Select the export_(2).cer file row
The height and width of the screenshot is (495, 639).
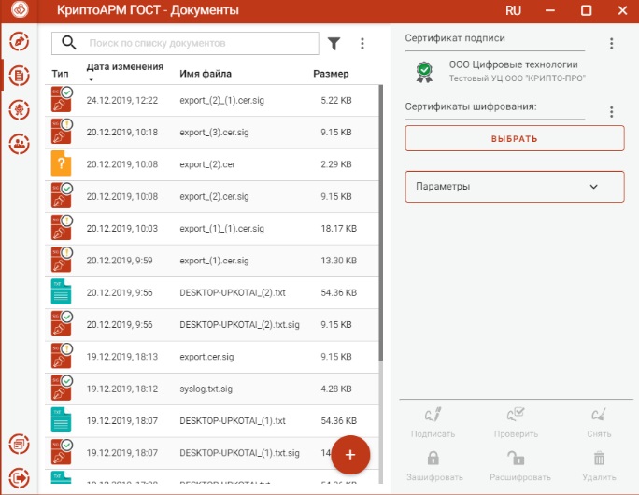(x=206, y=164)
